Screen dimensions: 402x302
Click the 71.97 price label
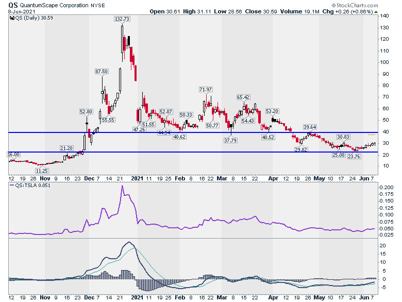tap(206, 90)
